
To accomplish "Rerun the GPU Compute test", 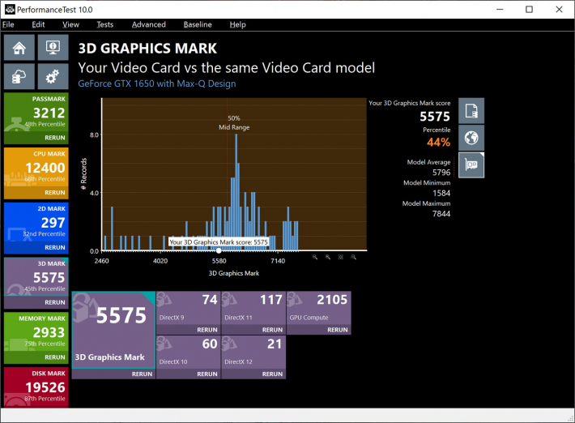I will tap(337, 330).
